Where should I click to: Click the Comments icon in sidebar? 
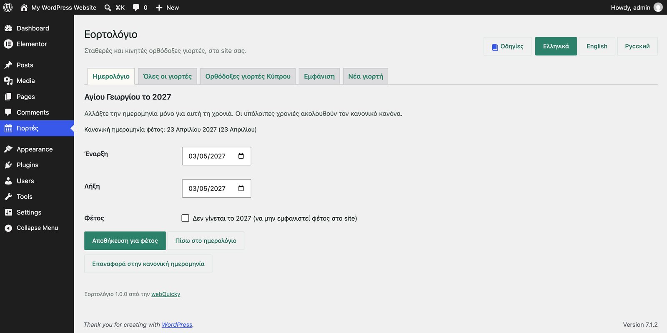8,112
